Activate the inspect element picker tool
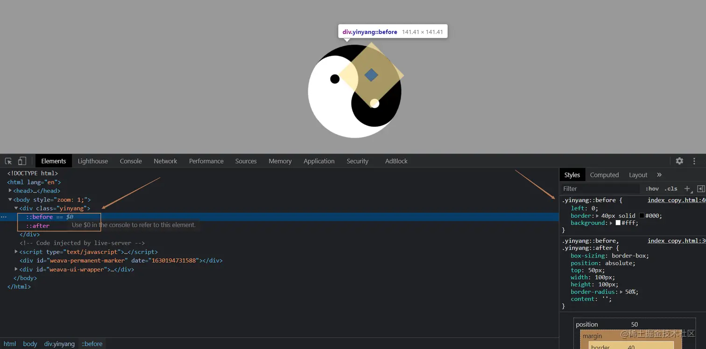The image size is (706, 349). tap(8, 161)
